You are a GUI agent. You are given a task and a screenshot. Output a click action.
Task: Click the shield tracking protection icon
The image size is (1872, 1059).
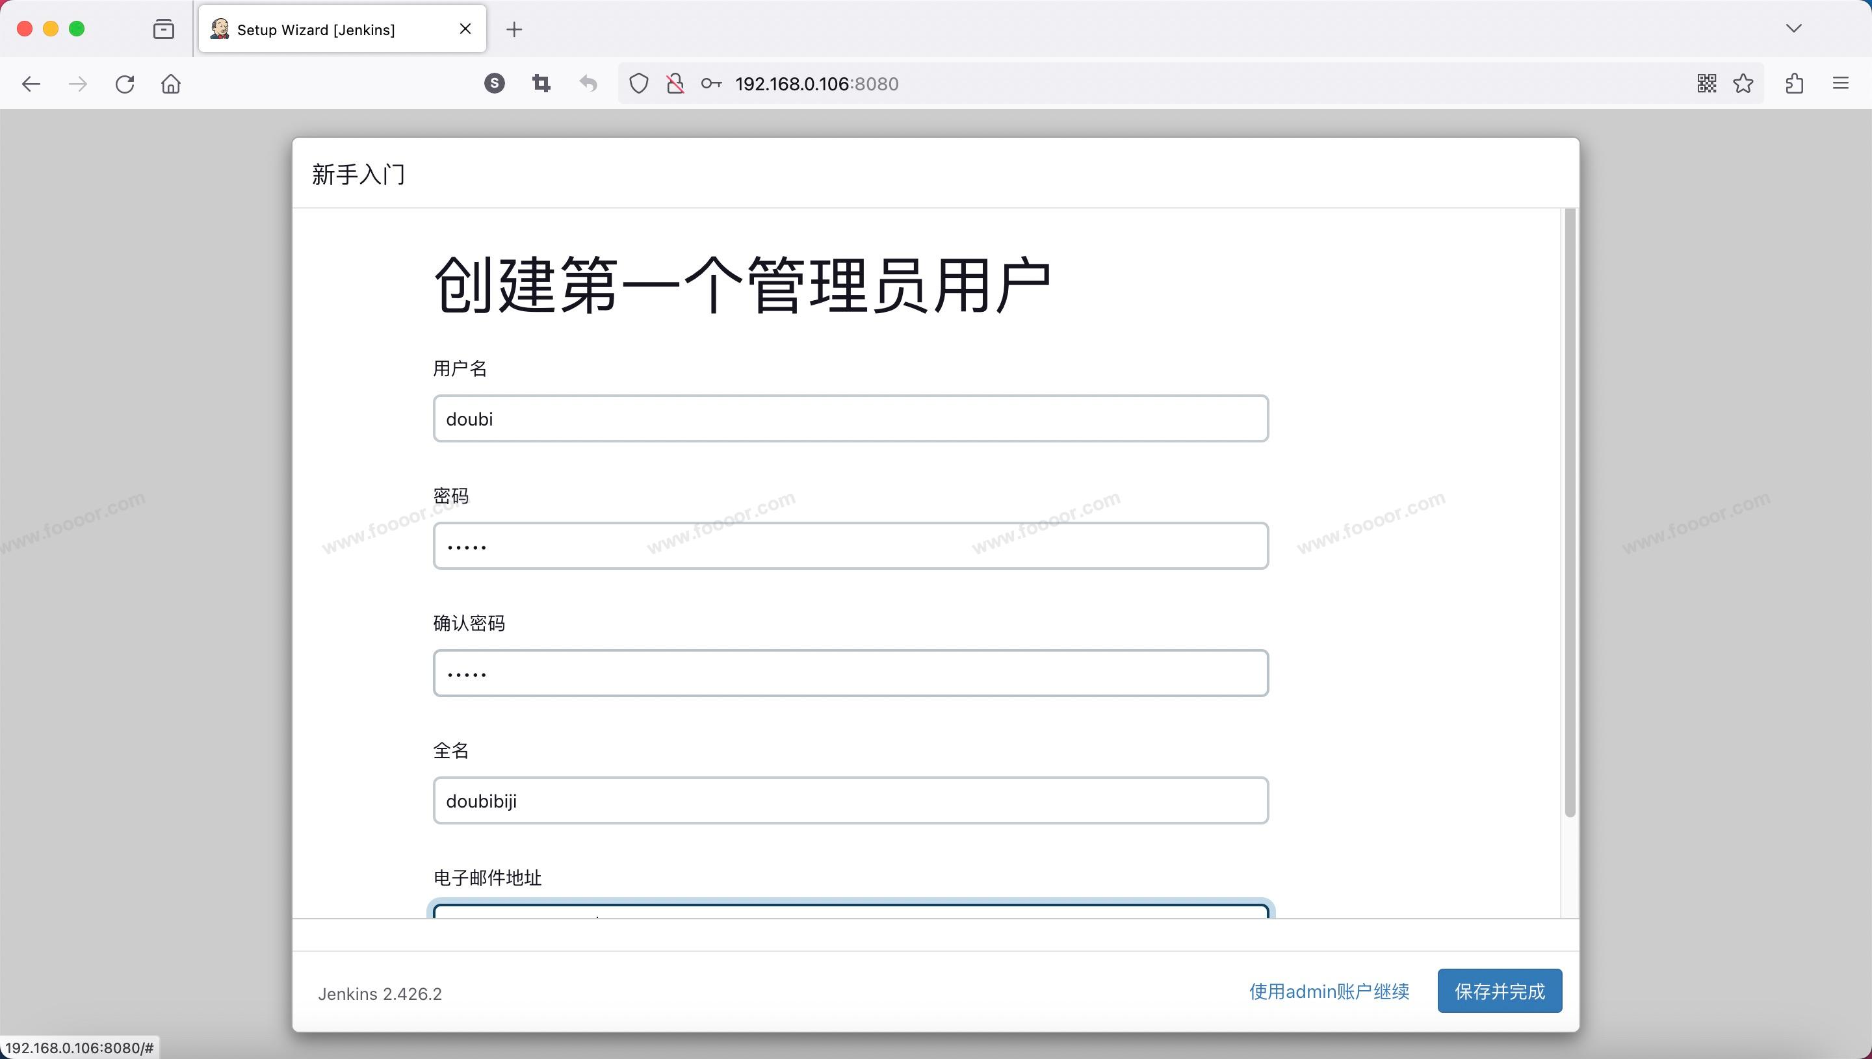[x=638, y=84]
